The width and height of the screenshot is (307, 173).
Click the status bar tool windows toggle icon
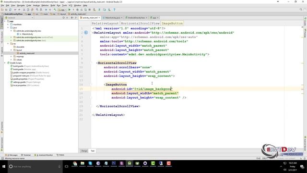[2, 158]
